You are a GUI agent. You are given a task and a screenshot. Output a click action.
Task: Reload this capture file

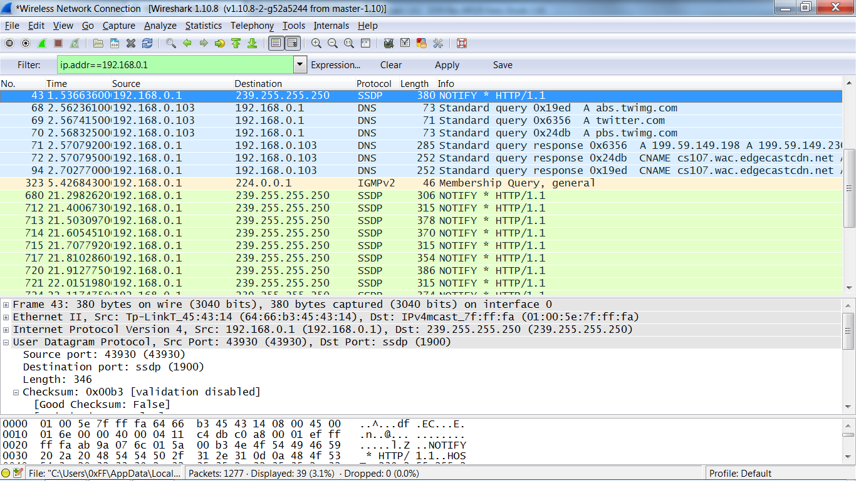(x=147, y=43)
